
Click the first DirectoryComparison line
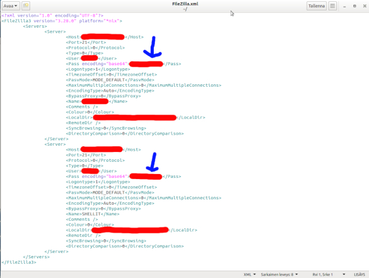click(125, 133)
